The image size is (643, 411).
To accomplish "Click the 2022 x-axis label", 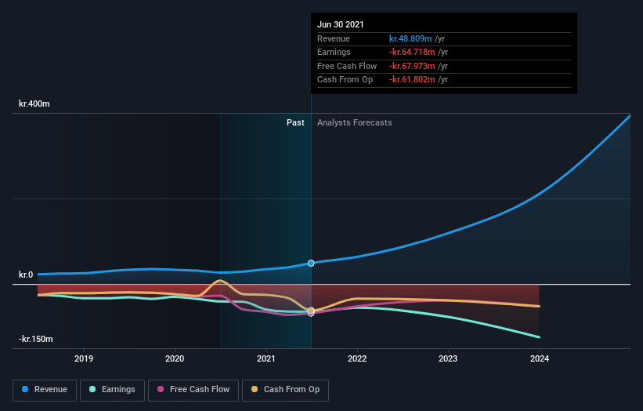I will (x=357, y=359).
